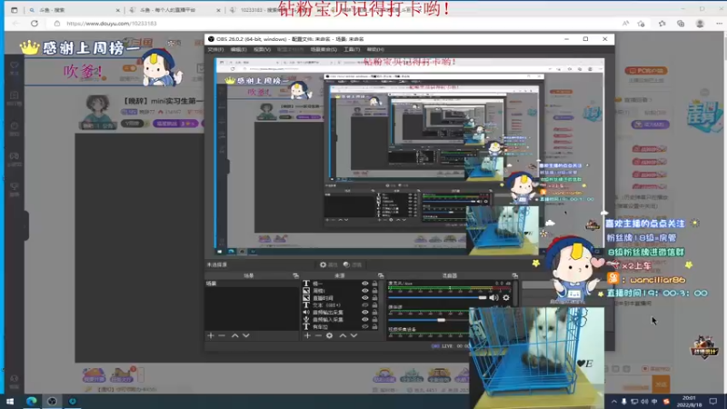This screenshot has width=727, height=409.
Task: Select the 直播时间 source row
Action: [340, 298]
